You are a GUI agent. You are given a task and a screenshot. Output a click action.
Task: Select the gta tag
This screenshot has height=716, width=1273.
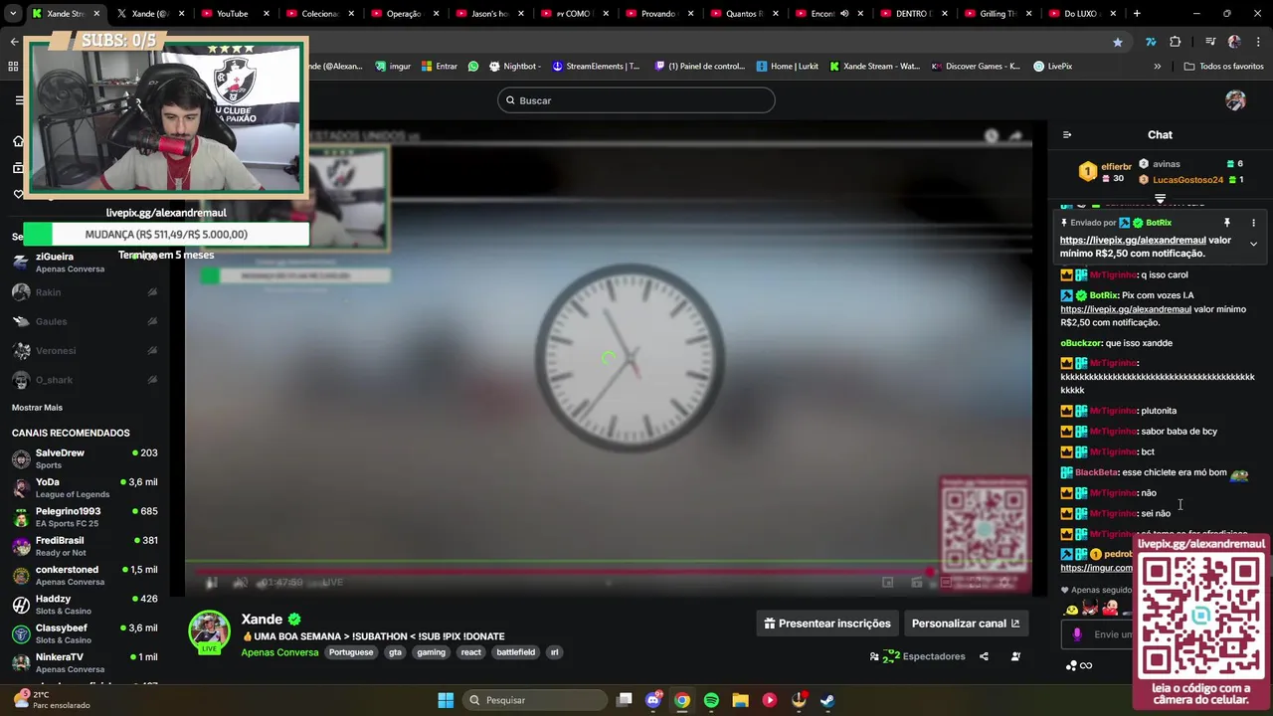coord(395,652)
